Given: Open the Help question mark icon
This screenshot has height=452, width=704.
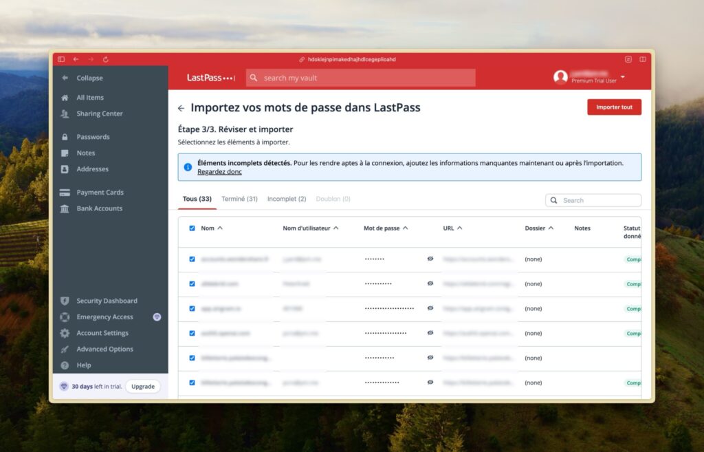Looking at the screenshot, I should pyautogui.click(x=65, y=366).
